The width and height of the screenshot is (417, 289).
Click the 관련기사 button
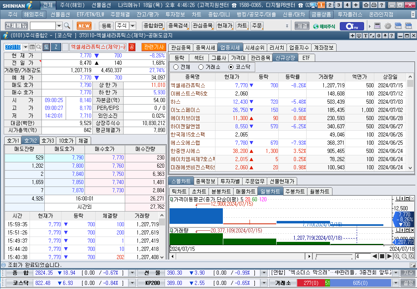tap(154, 47)
